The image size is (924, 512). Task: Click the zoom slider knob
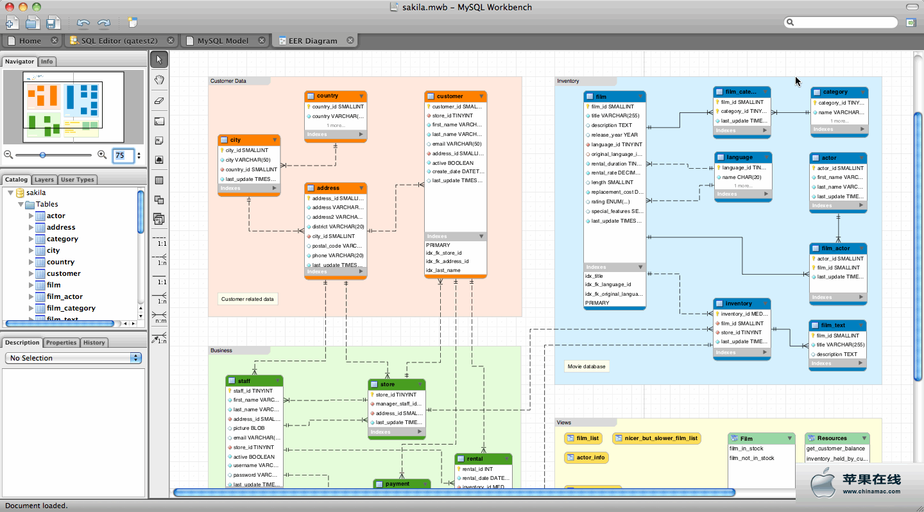(x=42, y=155)
